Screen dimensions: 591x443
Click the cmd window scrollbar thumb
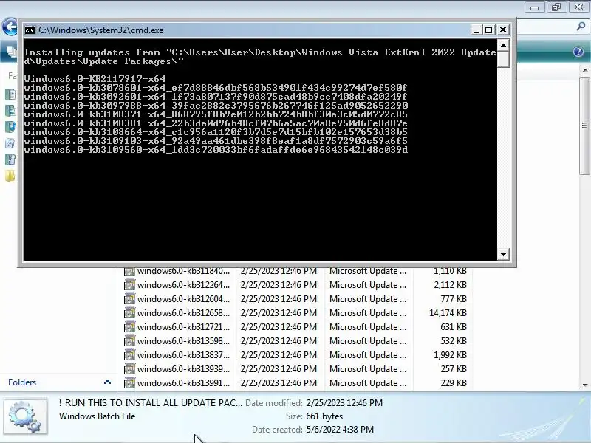click(503, 60)
